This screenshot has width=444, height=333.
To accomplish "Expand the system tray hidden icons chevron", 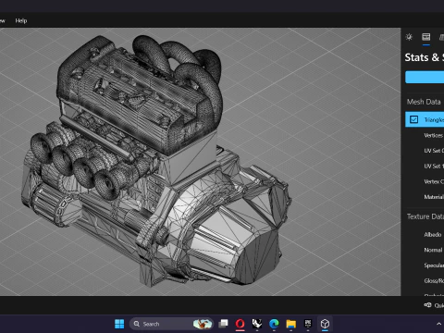I will pyautogui.click(x=438, y=324).
